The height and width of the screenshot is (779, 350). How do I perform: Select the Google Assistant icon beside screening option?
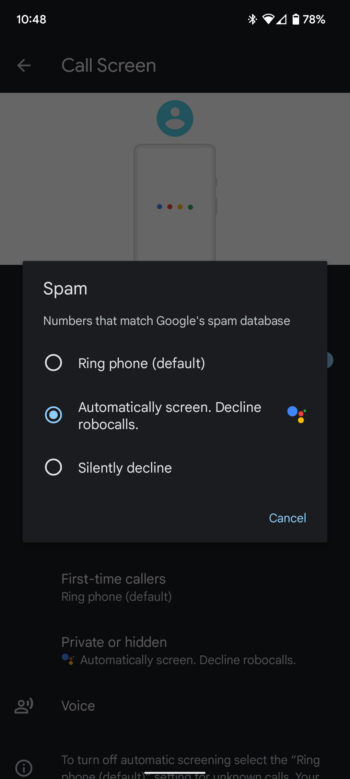tap(296, 414)
